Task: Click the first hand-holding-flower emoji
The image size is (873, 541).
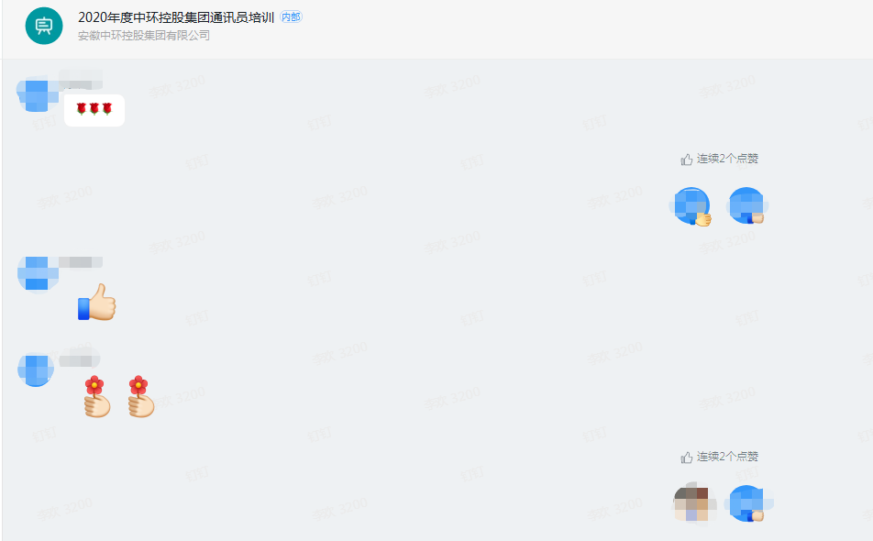Action: [97, 396]
